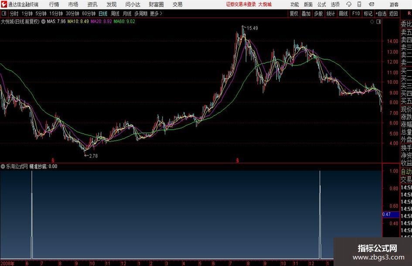Click the 统计 statistics button
Viewport: 412px width, 266px height.
(330, 14)
